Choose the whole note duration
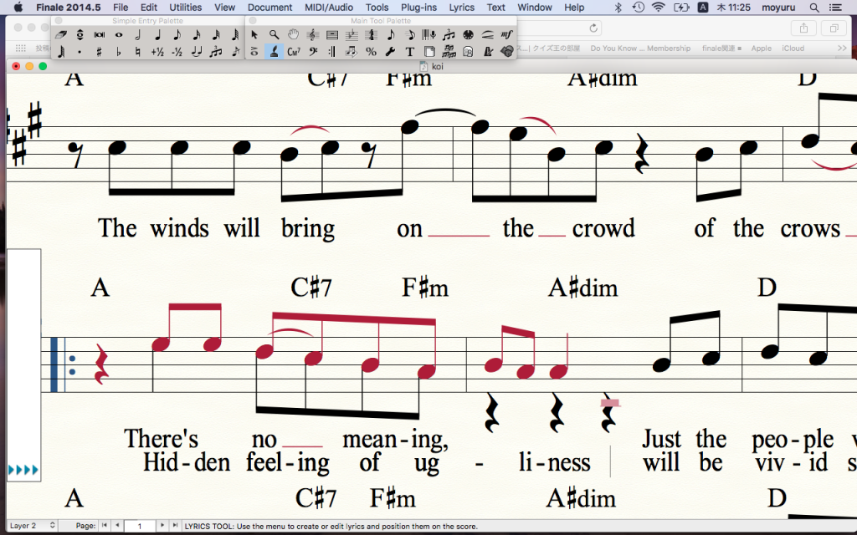The height and width of the screenshot is (535, 857). point(119,35)
